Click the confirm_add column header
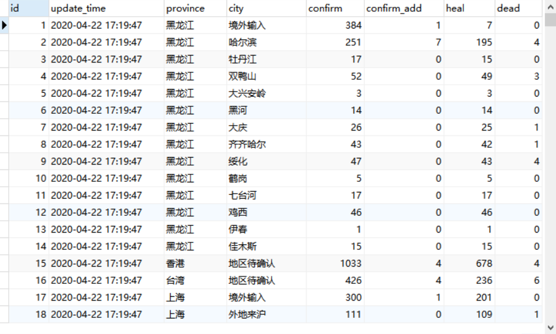The image size is (556, 334). pyautogui.click(x=404, y=8)
